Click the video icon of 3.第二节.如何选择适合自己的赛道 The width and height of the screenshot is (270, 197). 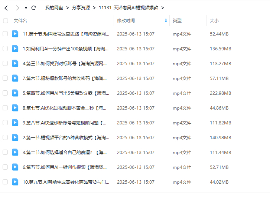(15, 152)
